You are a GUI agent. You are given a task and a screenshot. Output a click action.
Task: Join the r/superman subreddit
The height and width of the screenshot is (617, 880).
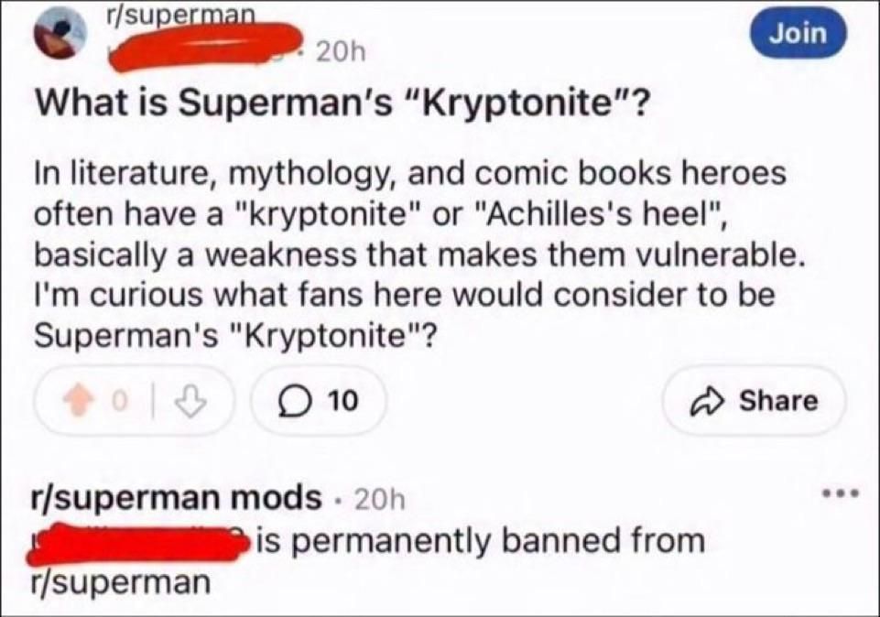point(797,31)
